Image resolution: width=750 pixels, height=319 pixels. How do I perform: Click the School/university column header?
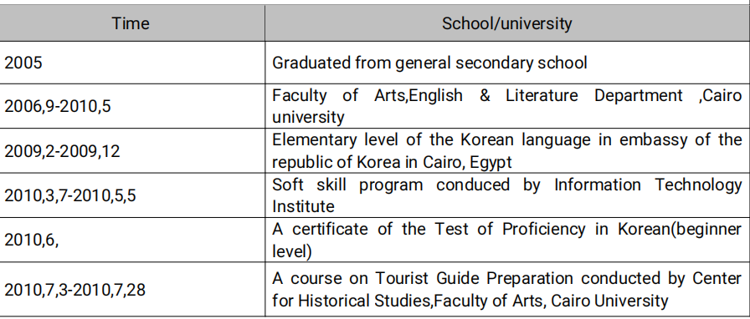coord(507,23)
